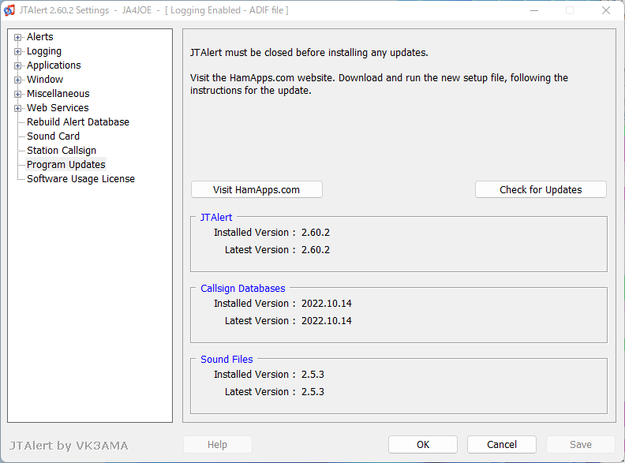The image size is (625, 463).
Task: Select Program Updates tree item
Action: [66, 165]
